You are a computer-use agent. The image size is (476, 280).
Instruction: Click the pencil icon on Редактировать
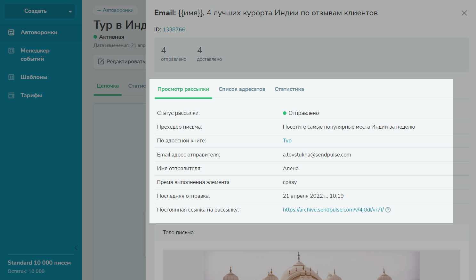coord(101,61)
